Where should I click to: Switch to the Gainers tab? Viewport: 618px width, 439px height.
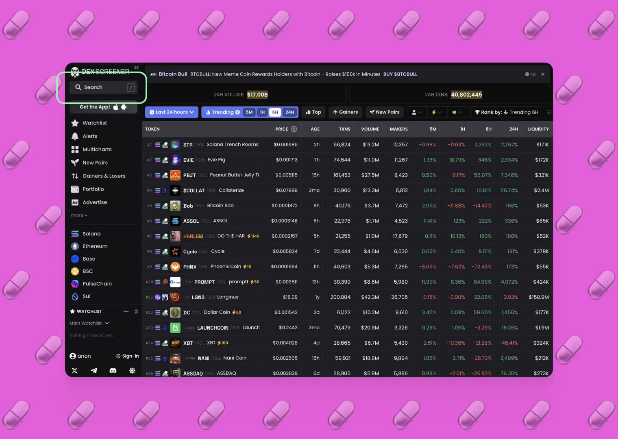click(345, 112)
